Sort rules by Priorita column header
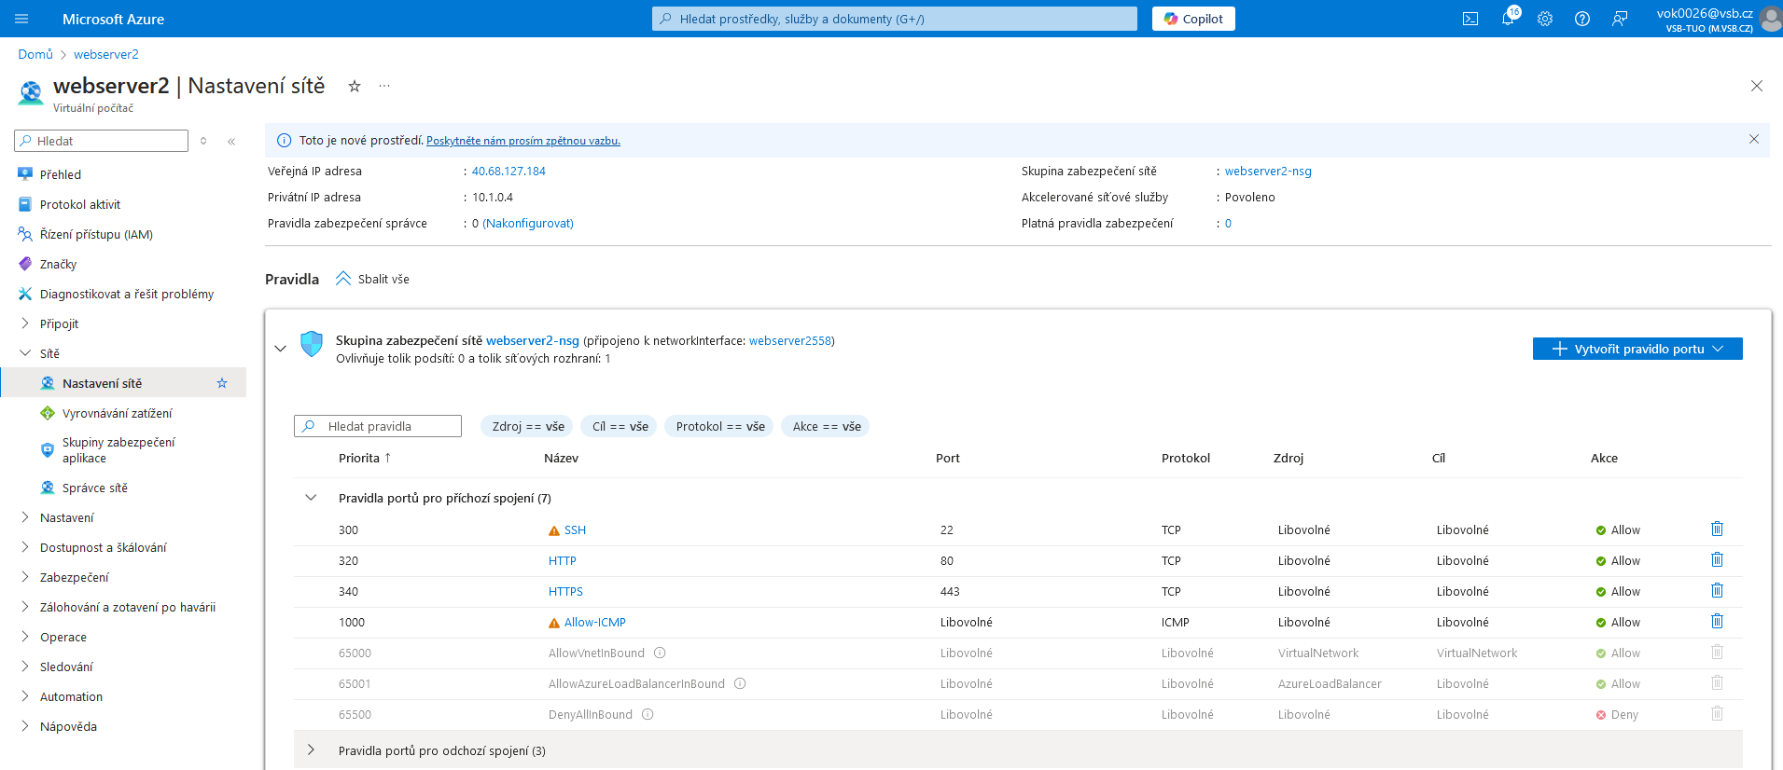The width and height of the screenshot is (1783, 770). coord(365,458)
